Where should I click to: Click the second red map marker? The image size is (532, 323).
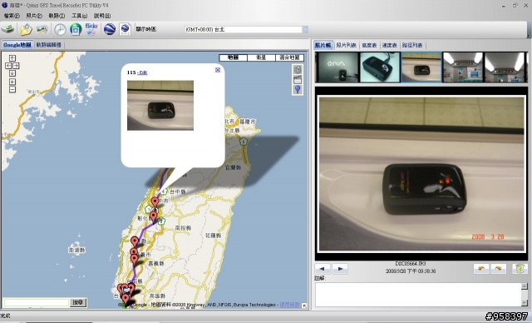(x=153, y=216)
